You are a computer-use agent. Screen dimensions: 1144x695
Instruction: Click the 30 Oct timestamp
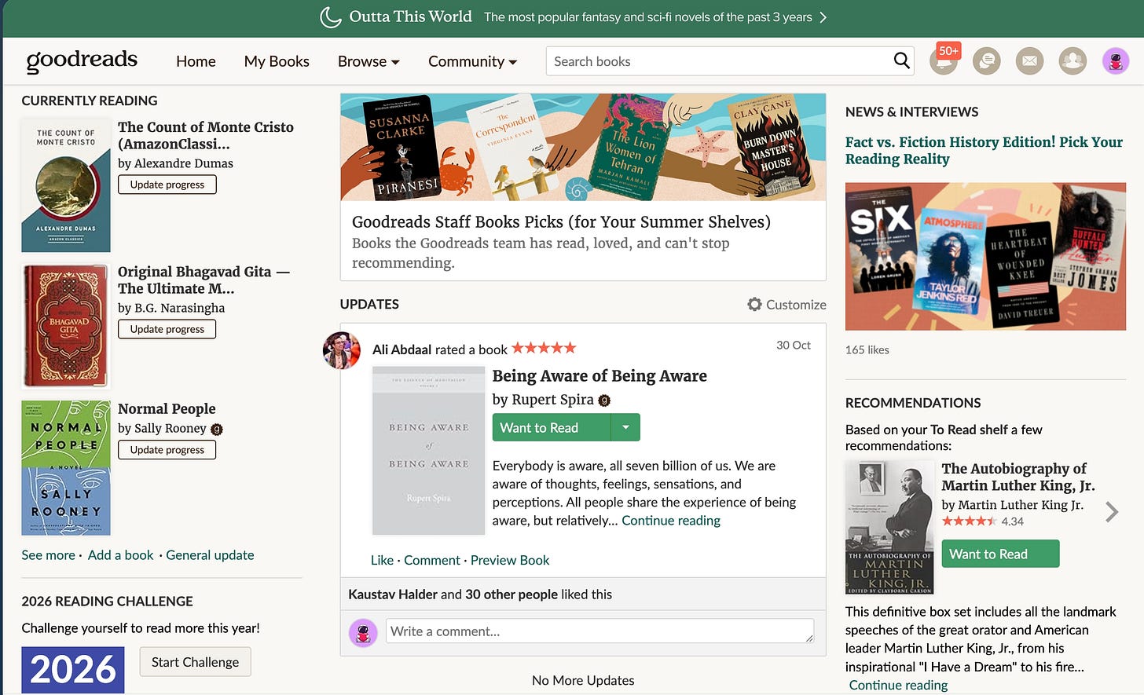(794, 345)
